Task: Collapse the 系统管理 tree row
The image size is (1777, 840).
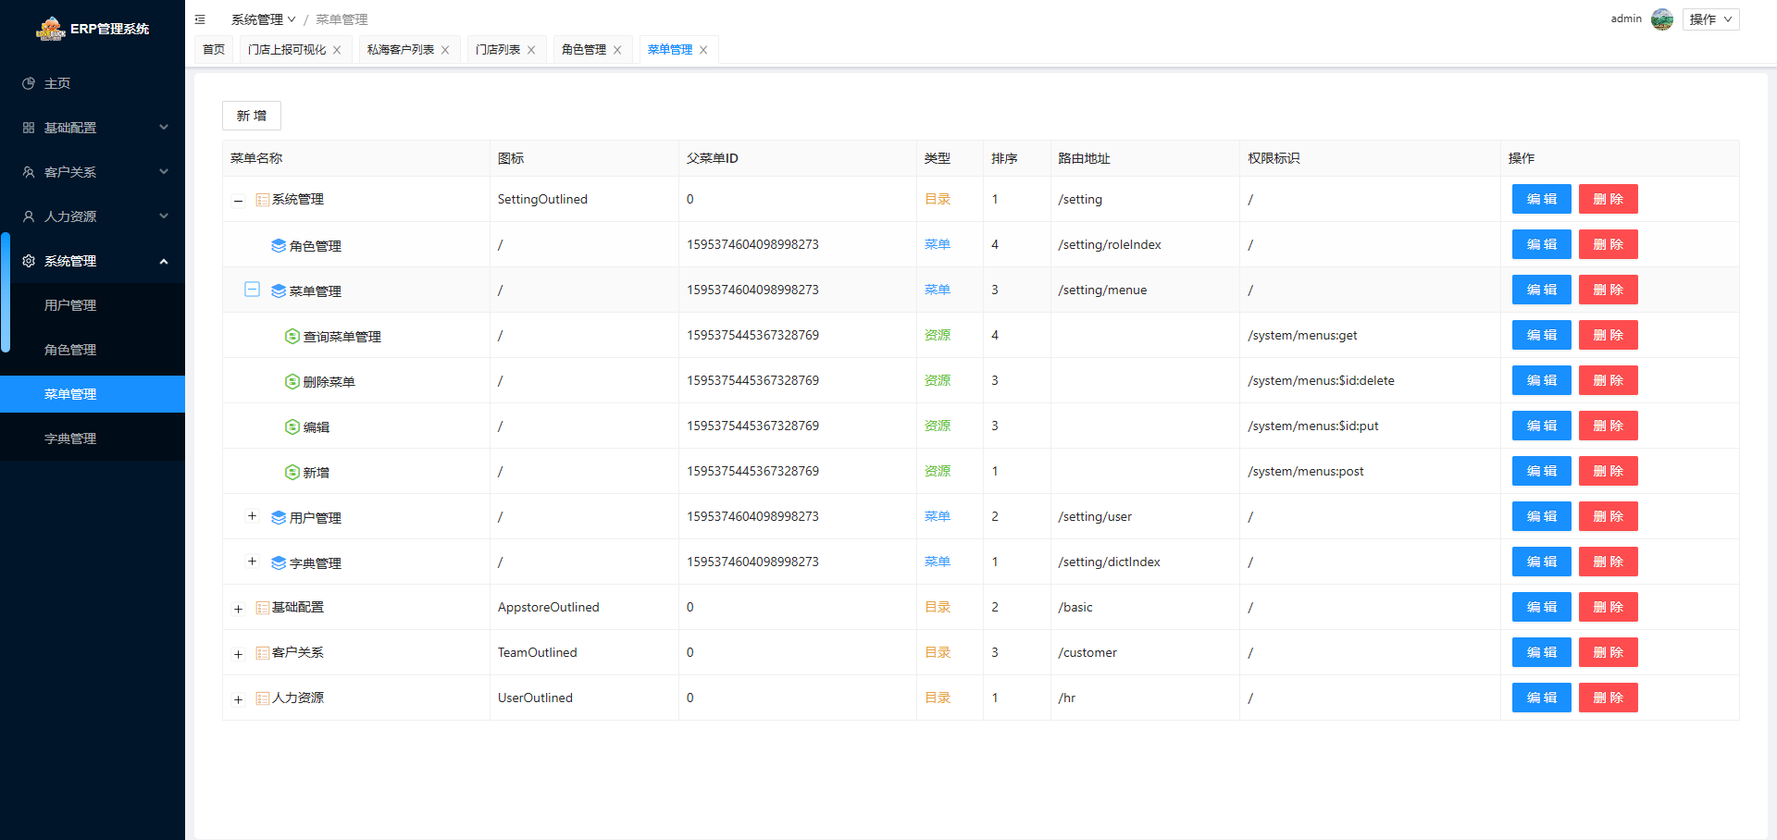Action: 238,201
